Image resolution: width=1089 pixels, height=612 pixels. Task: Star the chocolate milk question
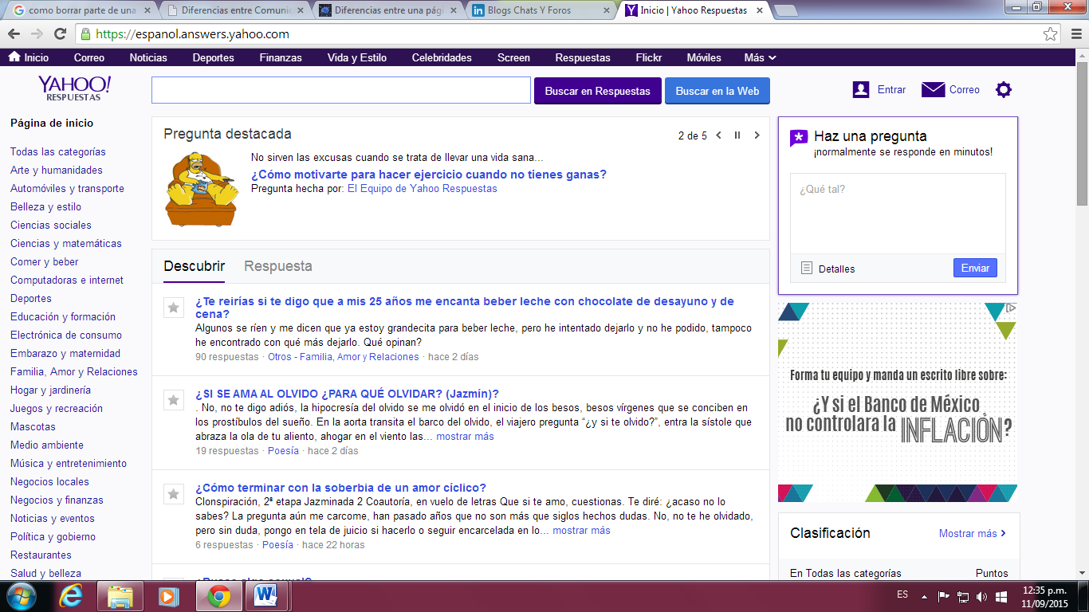[x=173, y=308]
